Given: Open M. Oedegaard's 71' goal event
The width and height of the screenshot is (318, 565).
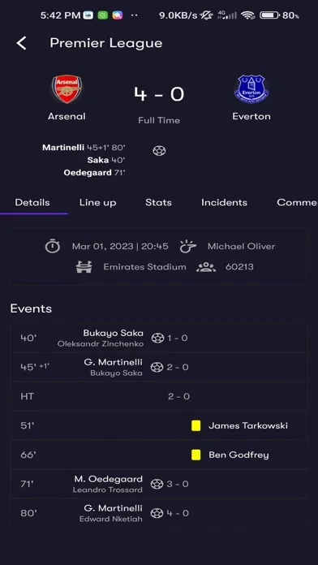Looking at the screenshot, I should [x=159, y=484].
